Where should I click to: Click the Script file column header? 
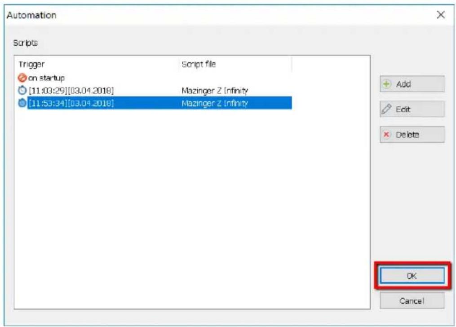coord(235,64)
